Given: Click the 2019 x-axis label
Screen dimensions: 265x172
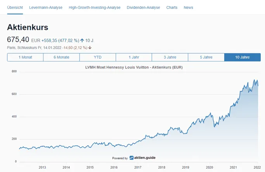Looking at the screenshot, I should (185, 167).
